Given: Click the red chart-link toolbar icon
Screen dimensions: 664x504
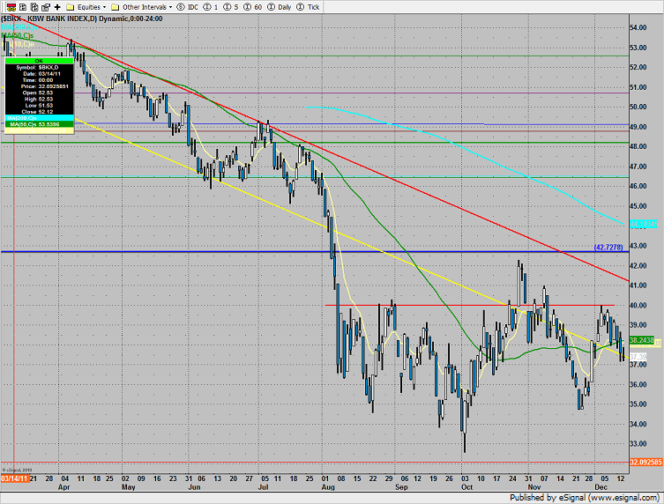Looking at the screenshot, I should (11, 7).
